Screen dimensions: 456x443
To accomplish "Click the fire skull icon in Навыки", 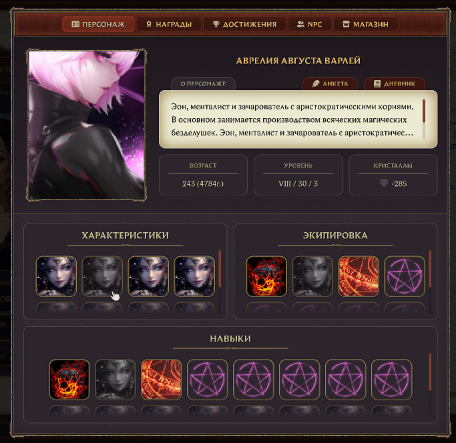I will tap(69, 380).
